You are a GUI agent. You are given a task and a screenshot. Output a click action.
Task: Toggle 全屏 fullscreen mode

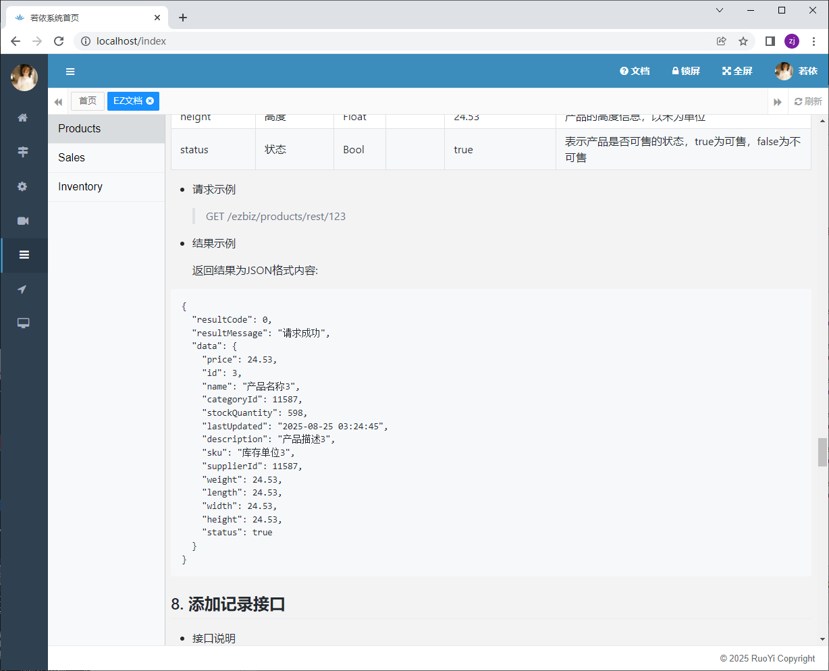737,71
